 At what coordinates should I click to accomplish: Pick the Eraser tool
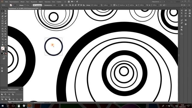tap(5, 23)
